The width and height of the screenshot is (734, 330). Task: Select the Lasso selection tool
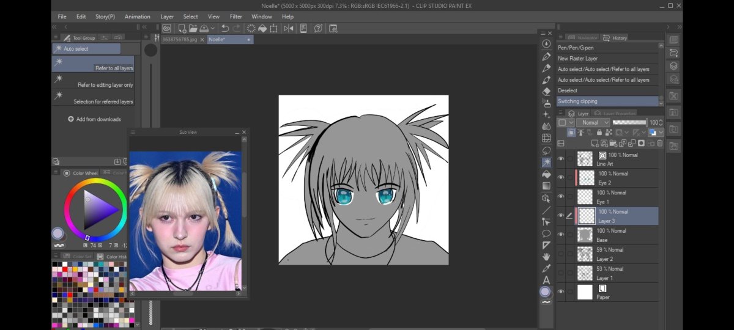546,150
